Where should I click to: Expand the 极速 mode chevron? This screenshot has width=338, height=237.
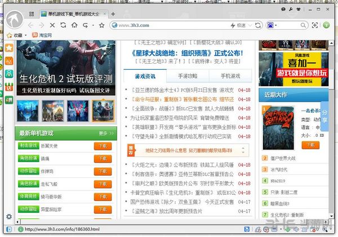point(250,25)
